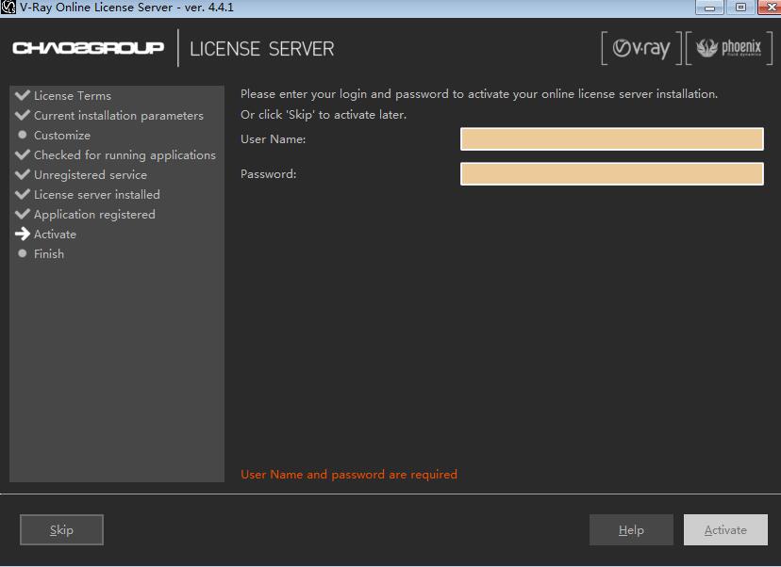
Task: Click the V-Ray logo in header
Action: click(641, 48)
